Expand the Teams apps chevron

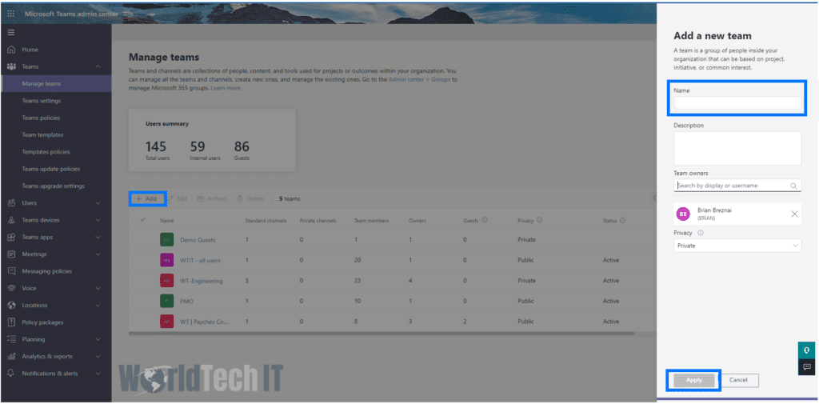pos(98,238)
